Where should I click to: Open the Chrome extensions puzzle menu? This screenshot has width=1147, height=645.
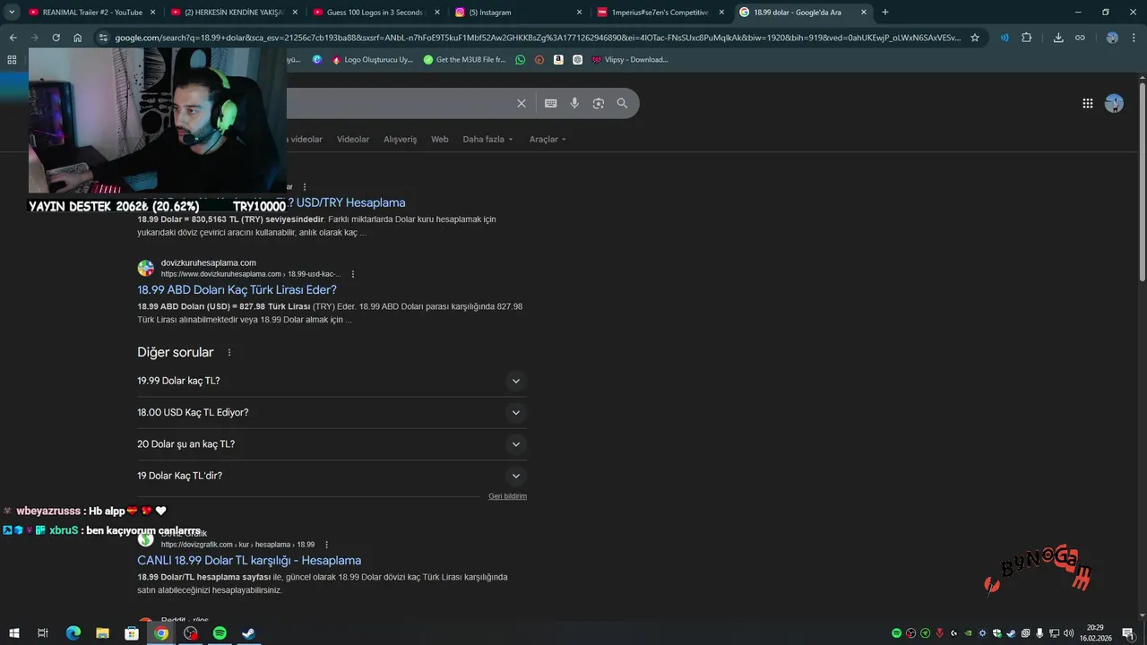1027,38
